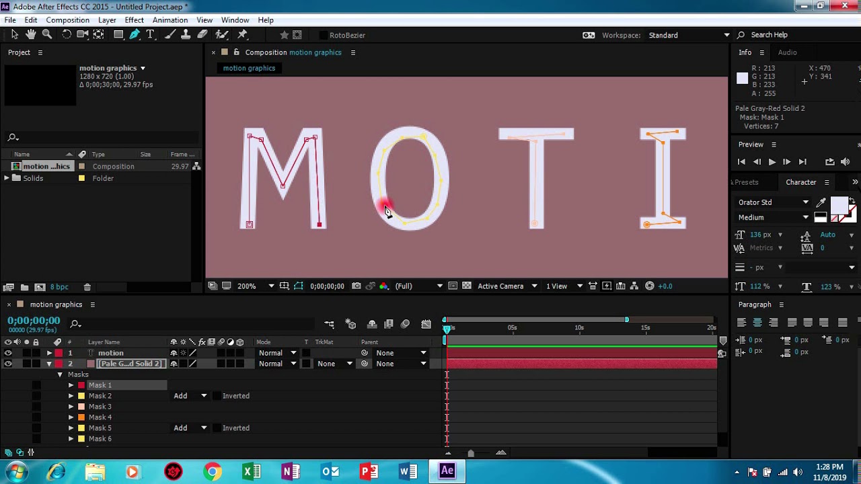861x484 pixels.
Task: Open the Layer menu
Action: point(107,20)
